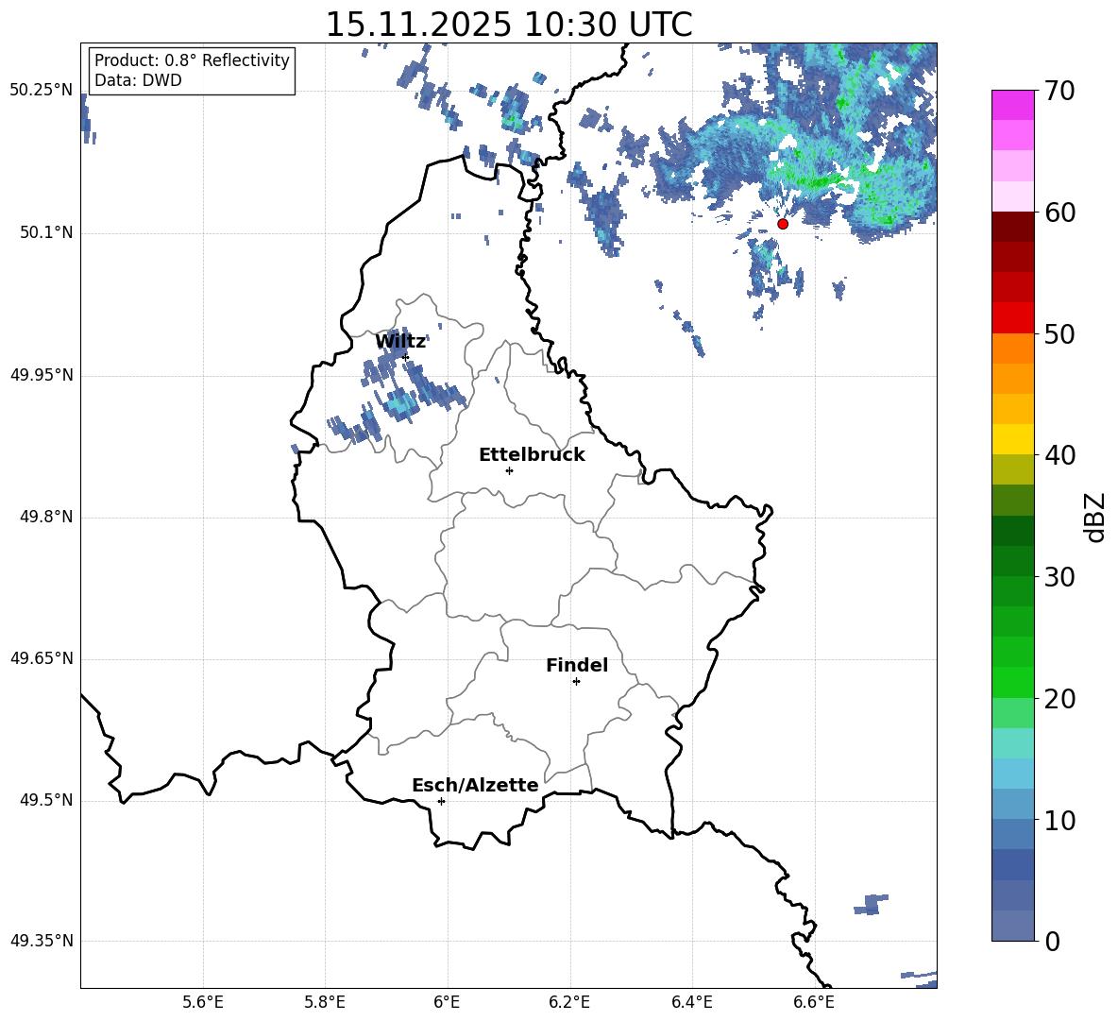Viewport: 1118px width, 1021px height.
Task: Click the dark red colorbar segment below 60
Action: (1013, 227)
